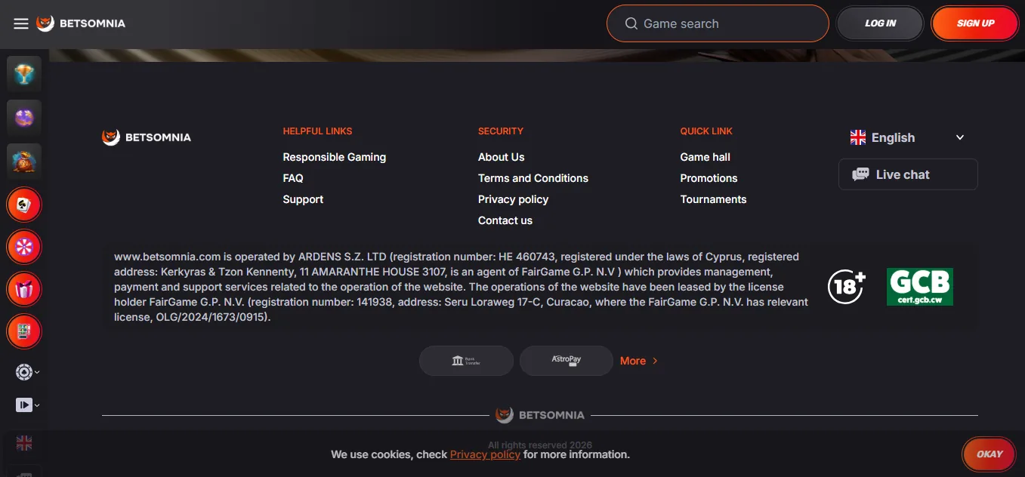The image size is (1025, 477).
Task: Select the Bank Transfer payment method
Action: (466, 361)
